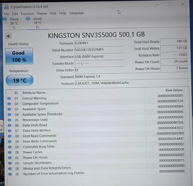Open the Help menu
193x186 pixels.
pos(63,13)
